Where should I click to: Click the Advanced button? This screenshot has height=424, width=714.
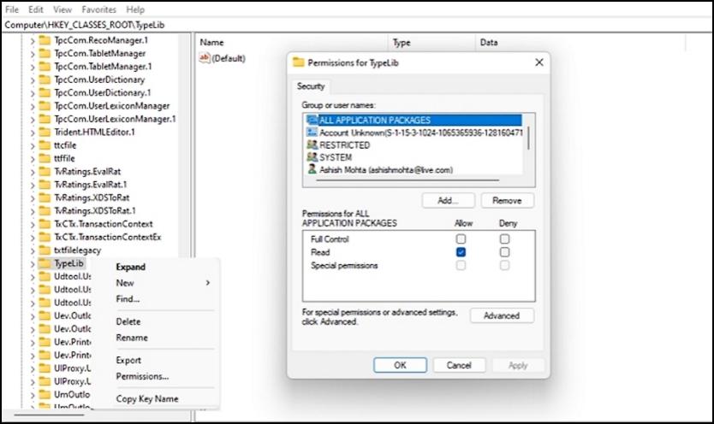502,315
